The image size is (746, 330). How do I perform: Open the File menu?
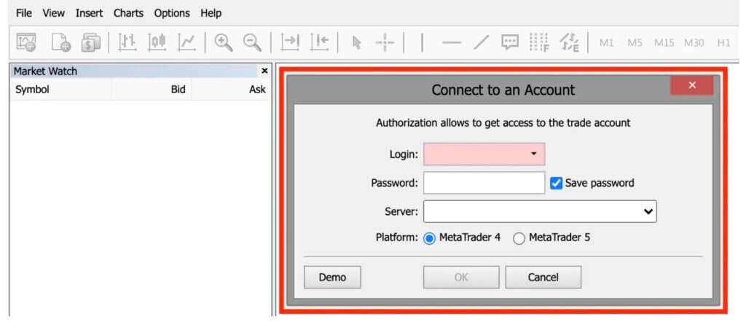pyautogui.click(x=24, y=13)
